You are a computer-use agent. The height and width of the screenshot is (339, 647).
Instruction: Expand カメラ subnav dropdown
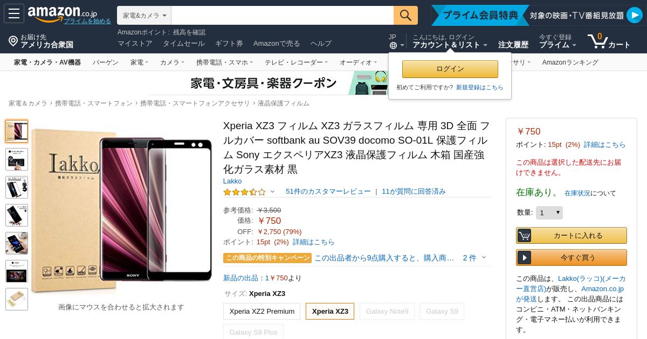click(172, 62)
